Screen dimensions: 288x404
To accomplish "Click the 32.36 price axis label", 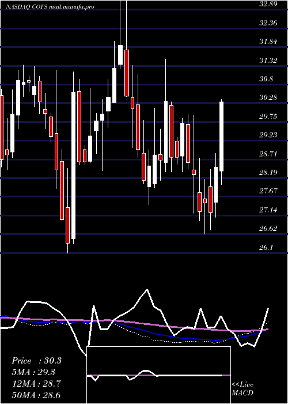I will pos(268,23).
